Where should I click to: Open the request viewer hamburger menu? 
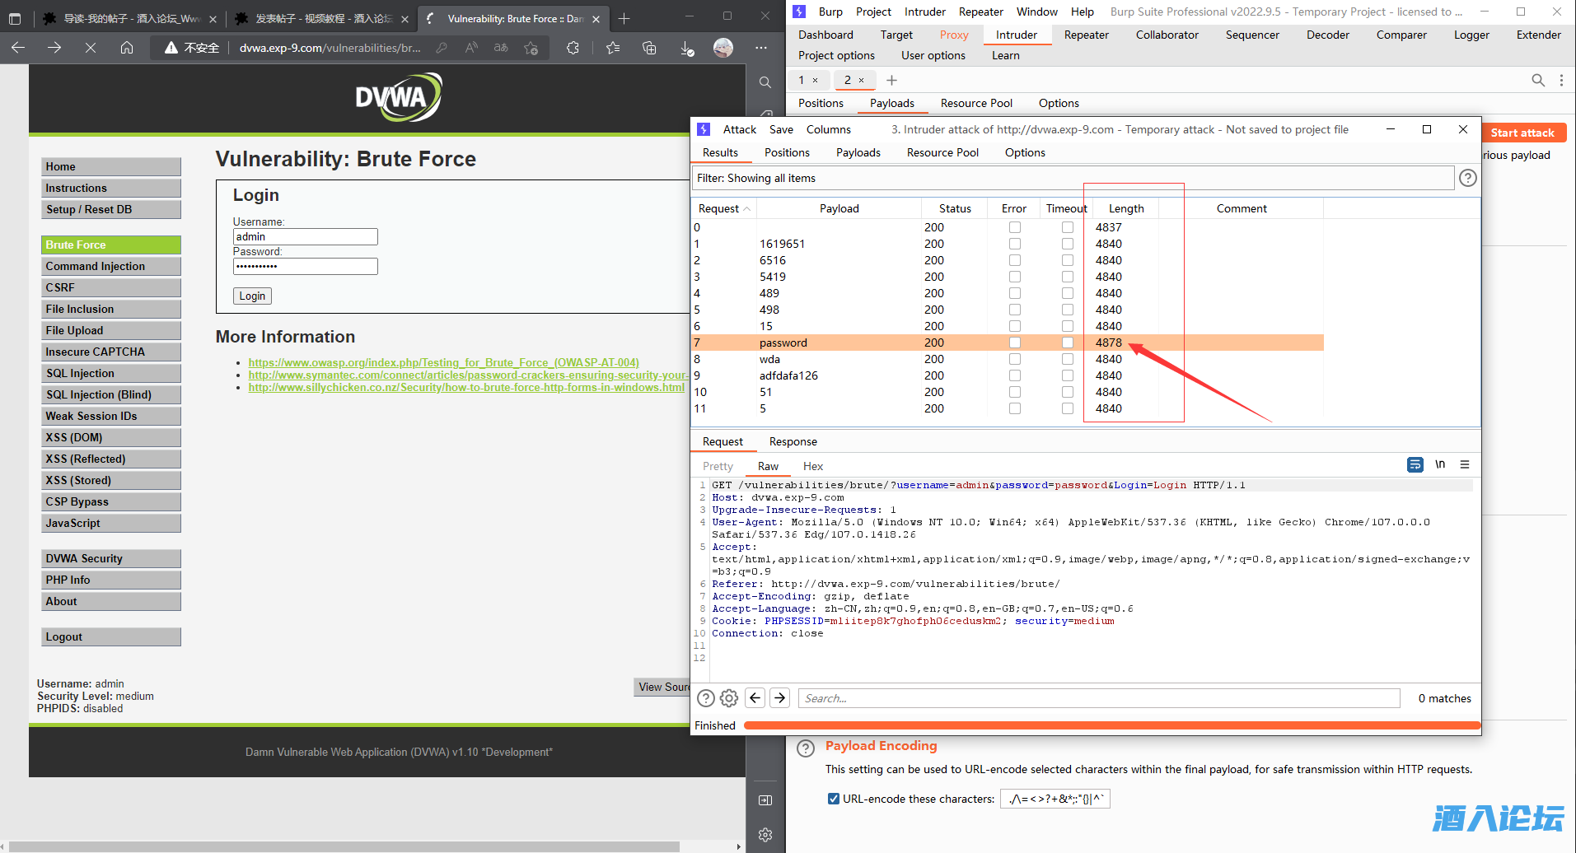1464,465
